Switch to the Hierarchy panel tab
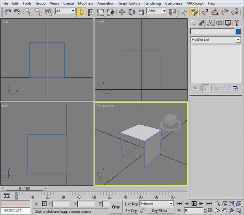This screenshot has width=244, height=215. pos(211,23)
